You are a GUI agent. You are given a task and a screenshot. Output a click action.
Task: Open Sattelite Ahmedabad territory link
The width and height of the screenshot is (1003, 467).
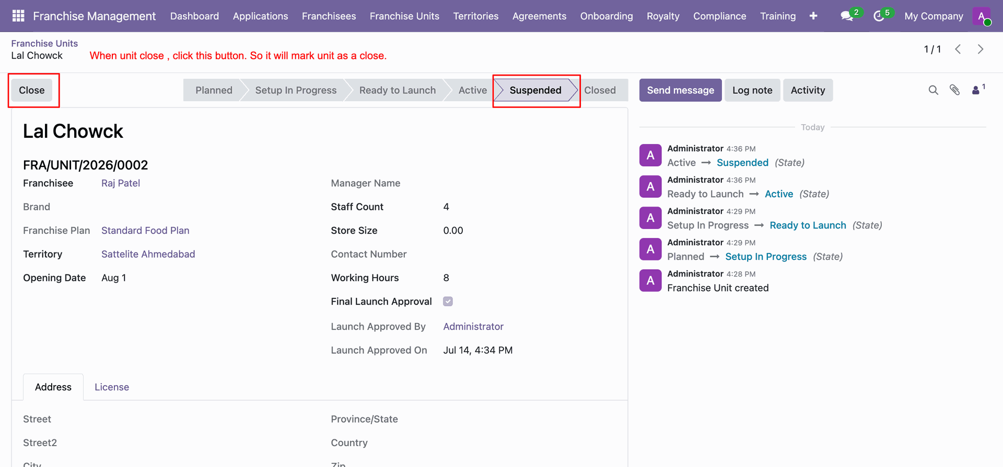click(x=148, y=254)
